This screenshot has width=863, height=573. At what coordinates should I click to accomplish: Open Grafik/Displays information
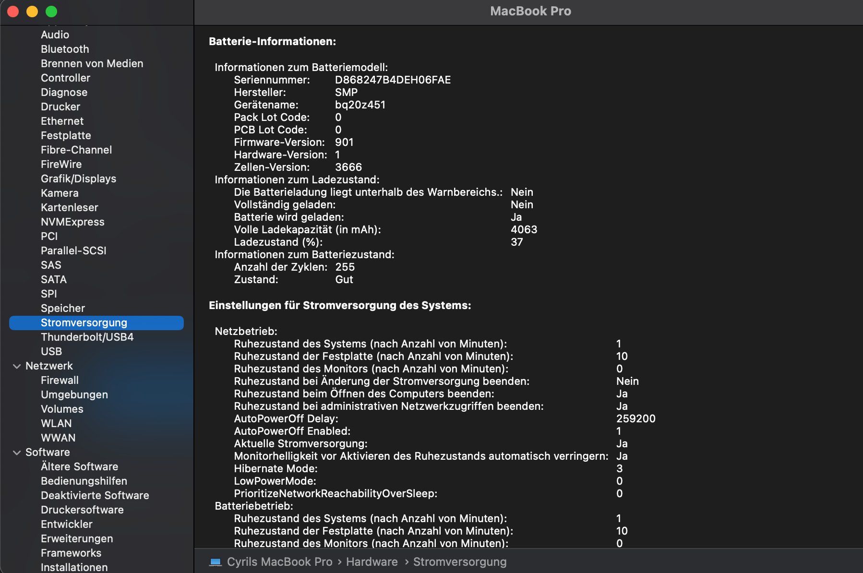tap(78, 179)
